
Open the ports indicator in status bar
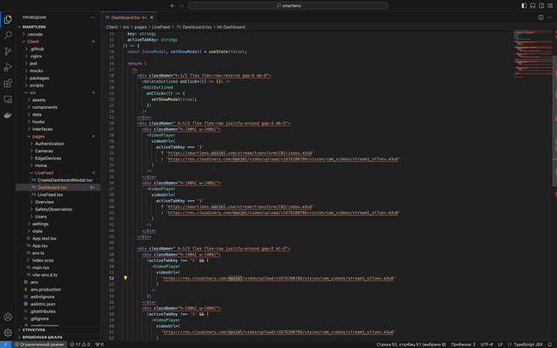click(x=99, y=345)
